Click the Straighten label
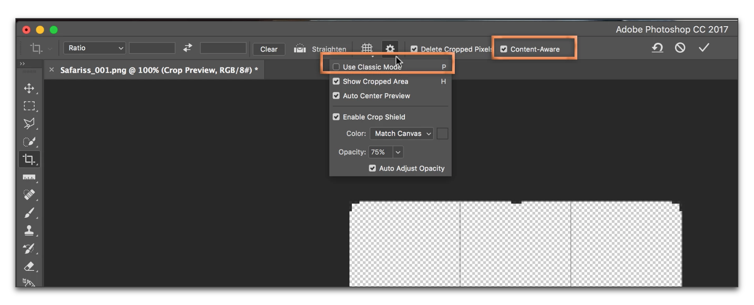Viewport: 754px width, 305px height. pos(329,49)
